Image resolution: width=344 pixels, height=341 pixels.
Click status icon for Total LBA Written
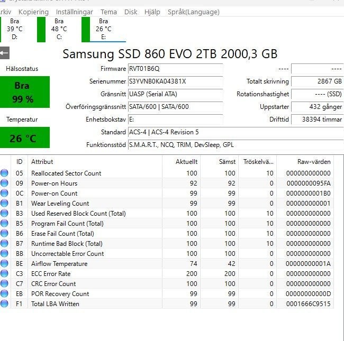pos(4,304)
